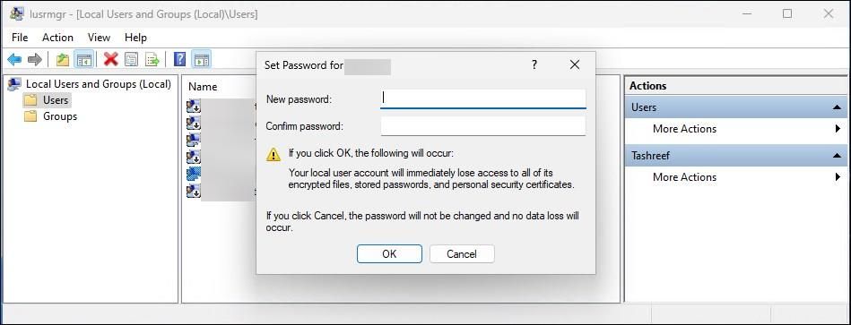Toggle the Show/Hide Console Tree icon
Screen dimensions: 851x325
(83, 60)
